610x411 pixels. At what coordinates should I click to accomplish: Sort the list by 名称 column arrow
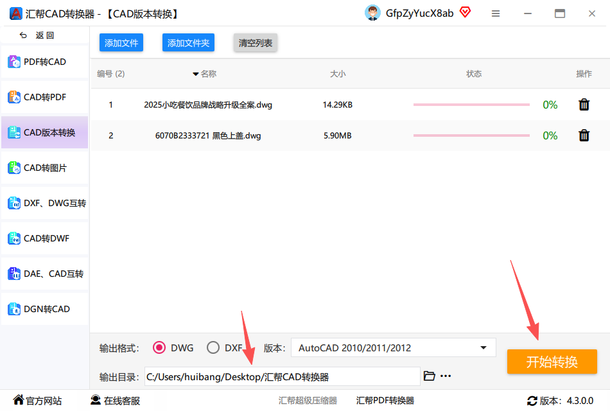[196, 74]
